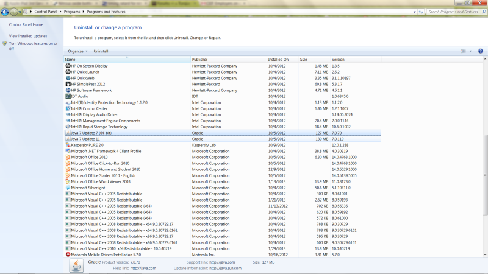
Task: Click the large Java icon in details pane
Action: tap(77, 265)
